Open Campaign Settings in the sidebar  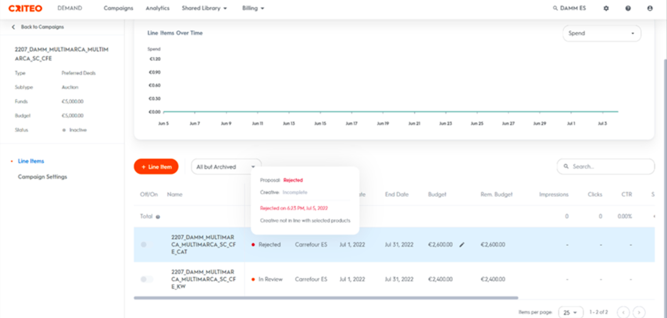tap(42, 177)
